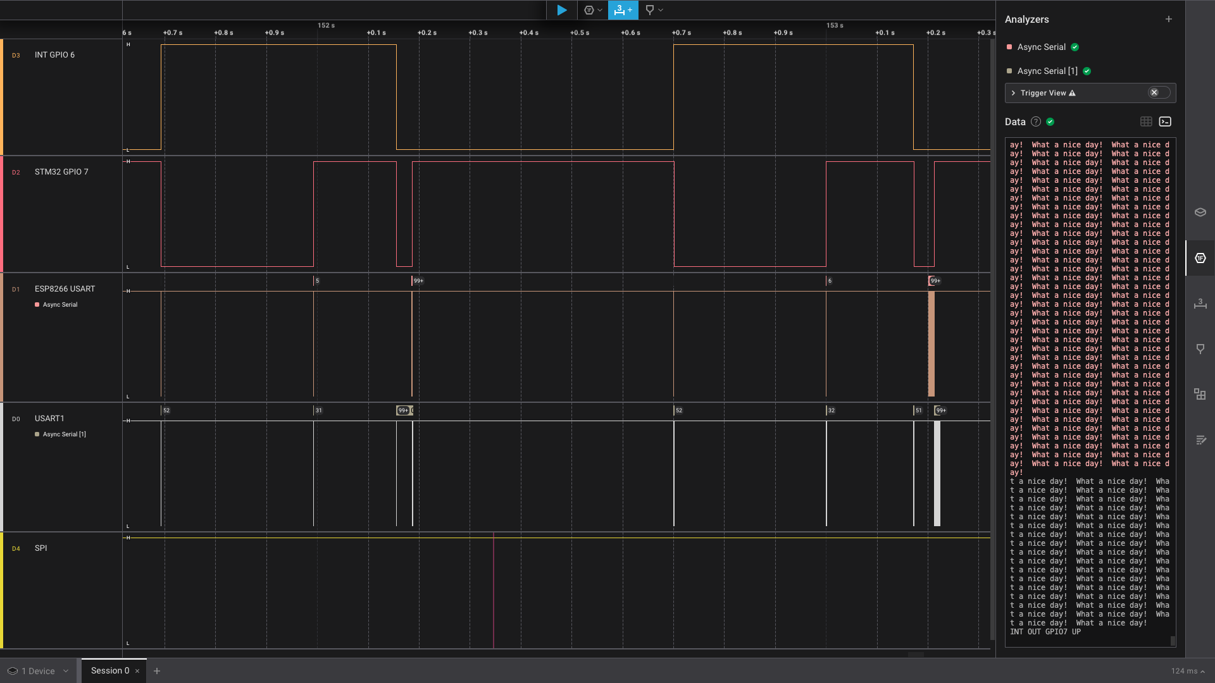Click the Async Serial red color swatch

point(1009,47)
